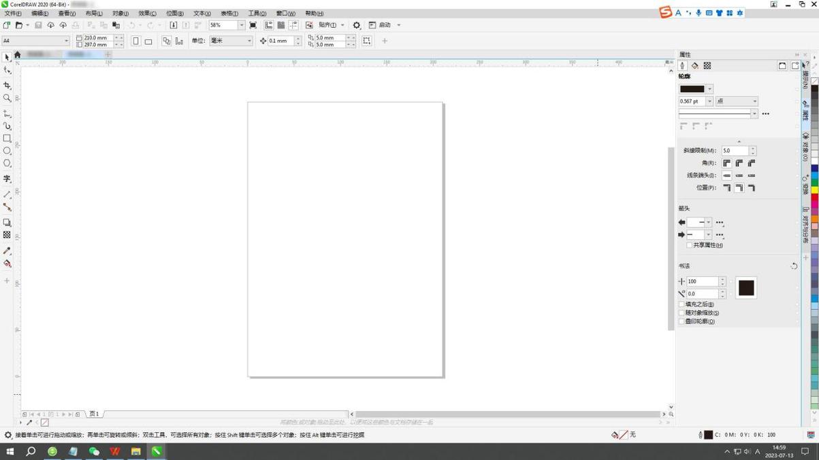Select the Parallel Dimension line tool
Image resolution: width=819 pixels, height=460 pixels.
[x=7, y=194]
